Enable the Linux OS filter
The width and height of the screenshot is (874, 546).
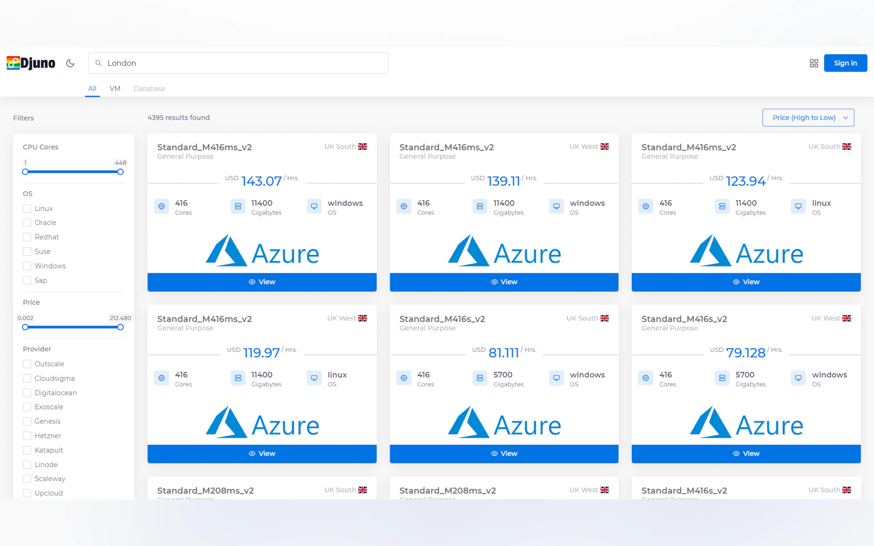point(27,208)
